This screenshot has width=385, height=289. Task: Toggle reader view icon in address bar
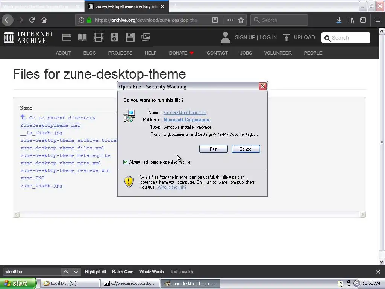(215, 20)
